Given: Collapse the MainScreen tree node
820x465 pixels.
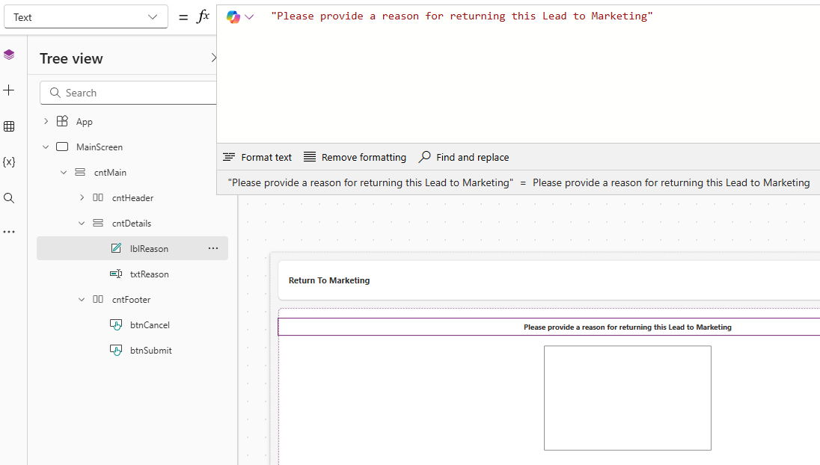Looking at the screenshot, I should 46,147.
